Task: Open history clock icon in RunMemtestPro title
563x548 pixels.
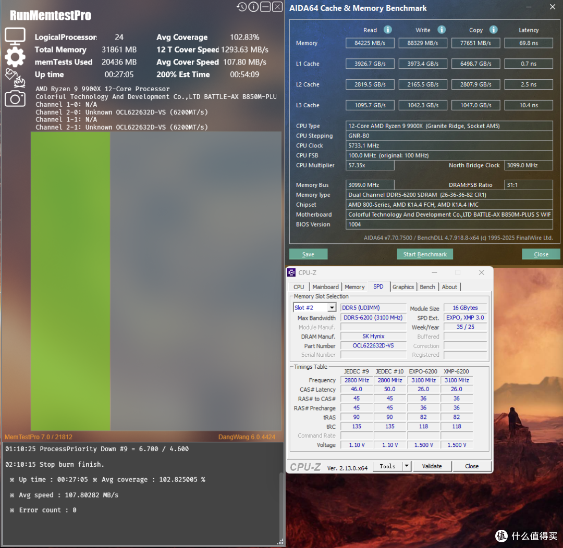Action: pos(242,7)
